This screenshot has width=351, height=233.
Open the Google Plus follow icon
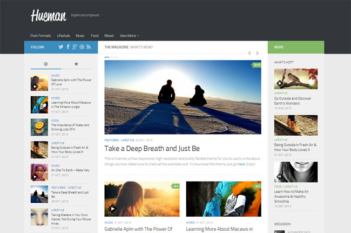(x=75, y=47)
